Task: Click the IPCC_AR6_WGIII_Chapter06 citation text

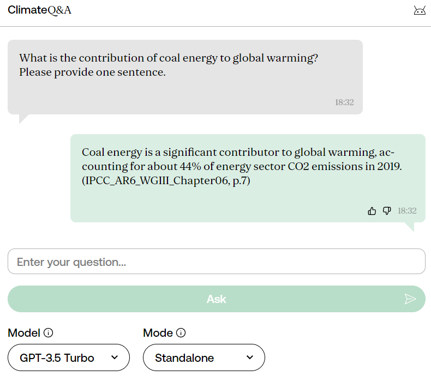Action: tap(166, 181)
